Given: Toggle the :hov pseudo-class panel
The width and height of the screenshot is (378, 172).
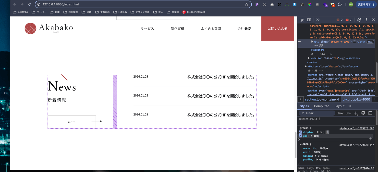Looking at the screenshot, I should (340, 113).
